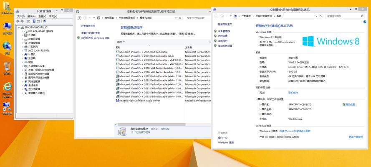The width and height of the screenshot is (371, 167).
Task: Expand IDE ATA/ATAPI controllers node
Action: 23,31
